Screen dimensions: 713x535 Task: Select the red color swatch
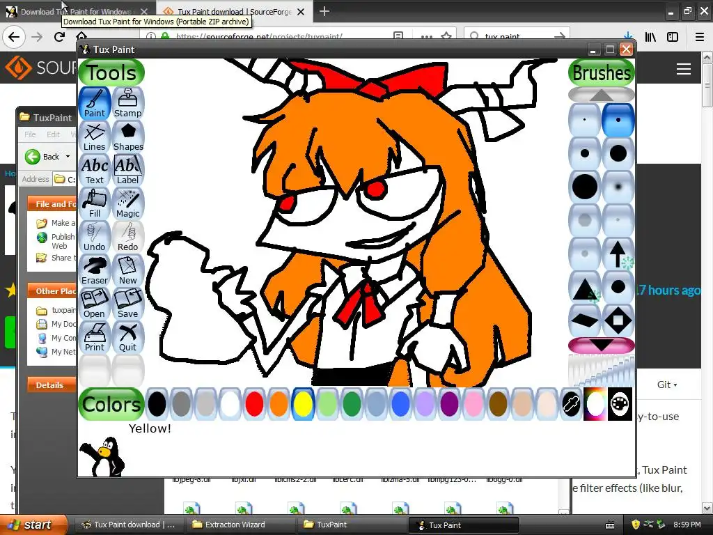click(x=254, y=404)
